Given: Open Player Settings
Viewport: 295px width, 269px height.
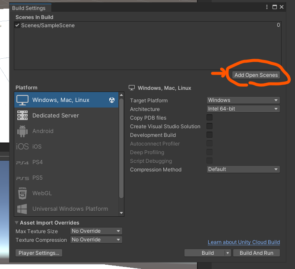Looking at the screenshot, I should pyautogui.click(x=39, y=253).
